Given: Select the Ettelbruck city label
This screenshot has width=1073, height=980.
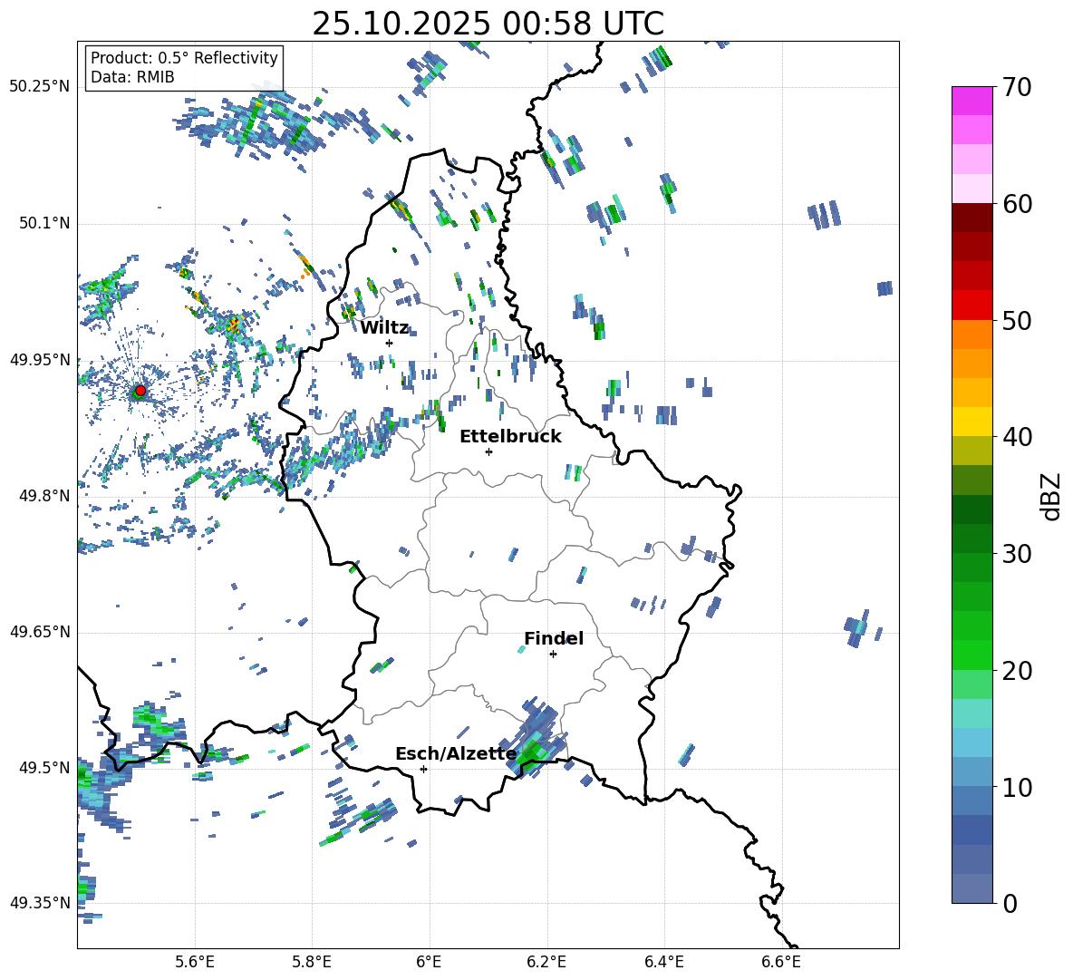Looking at the screenshot, I should 509,436.
